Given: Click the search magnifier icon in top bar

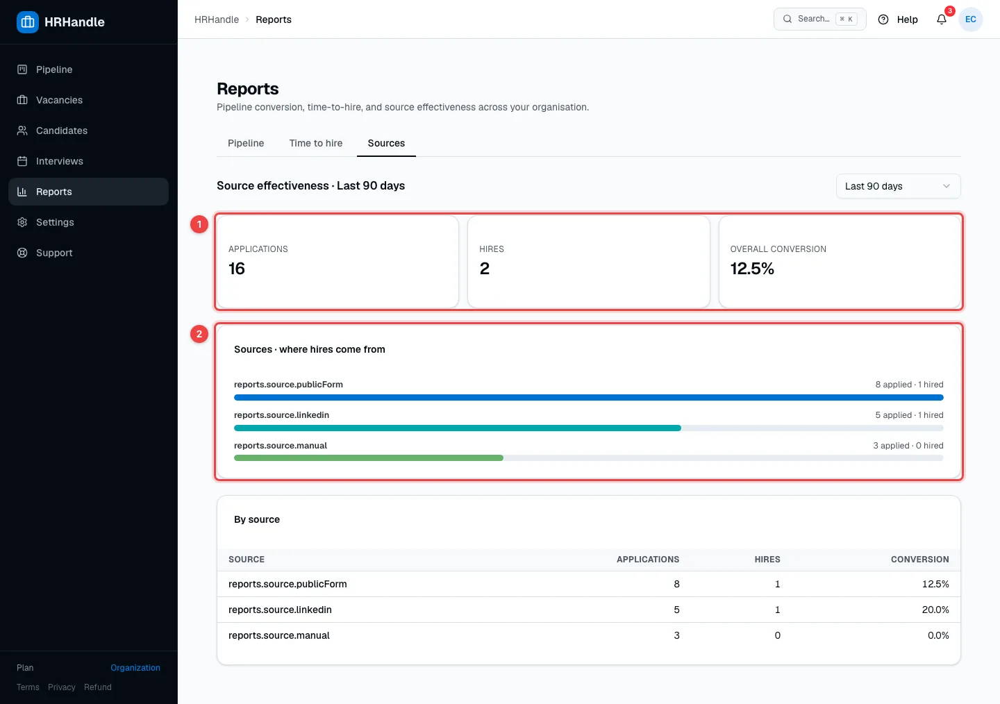Looking at the screenshot, I should click(787, 19).
